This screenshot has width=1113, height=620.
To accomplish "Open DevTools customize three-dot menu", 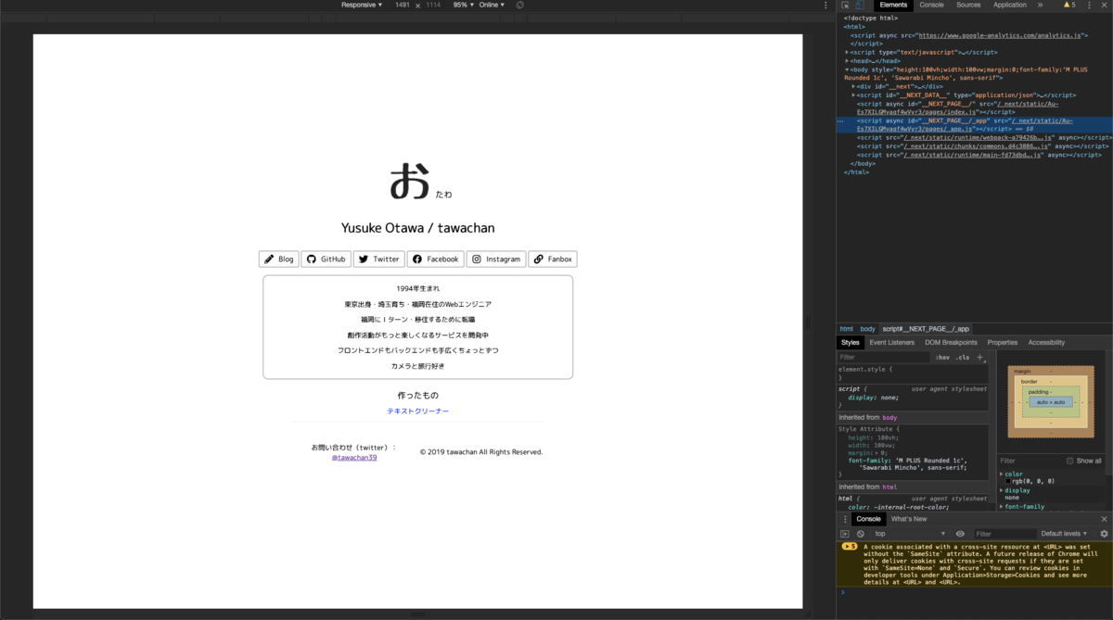I will [x=1090, y=5].
